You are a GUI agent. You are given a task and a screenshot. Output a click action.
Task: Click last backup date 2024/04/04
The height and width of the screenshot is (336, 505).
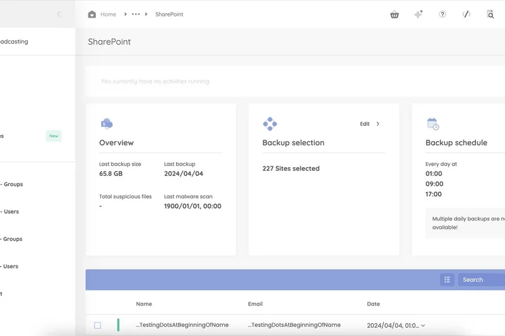tap(184, 173)
